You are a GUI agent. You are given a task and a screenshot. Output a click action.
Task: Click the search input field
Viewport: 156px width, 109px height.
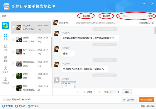coord(134,16)
